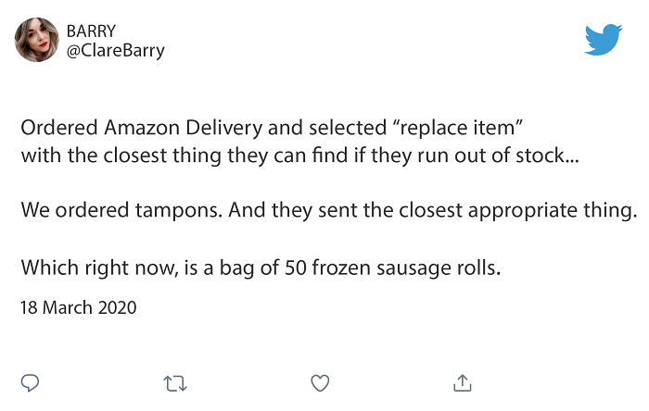
Task: Like the tweet with the heart icon
Action: tap(320, 381)
